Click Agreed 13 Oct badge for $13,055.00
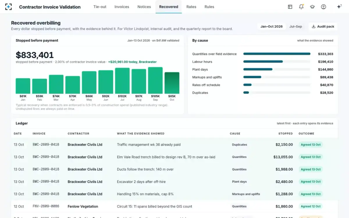The height and width of the screenshot is (218, 349). (x=311, y=157)
